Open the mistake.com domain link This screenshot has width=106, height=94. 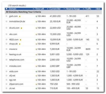(15, 66)
